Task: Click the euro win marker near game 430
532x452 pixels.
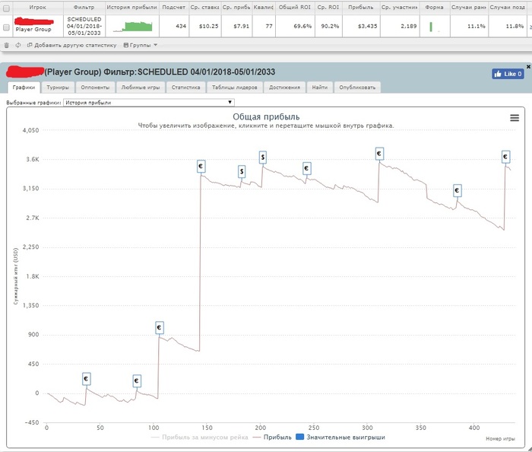Action: 505,157
